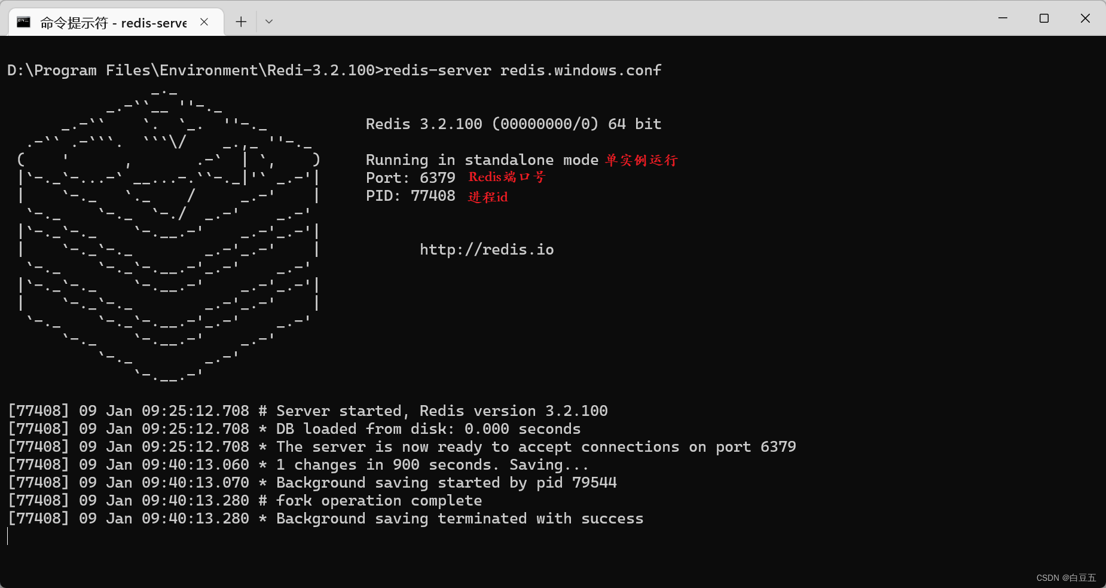Image resolution: width=1106 pixels, height=588 pixels.
Task: Click 'ready to accept connections on port 6379' line
Action: pyautogui.click(x=402, y=447)
